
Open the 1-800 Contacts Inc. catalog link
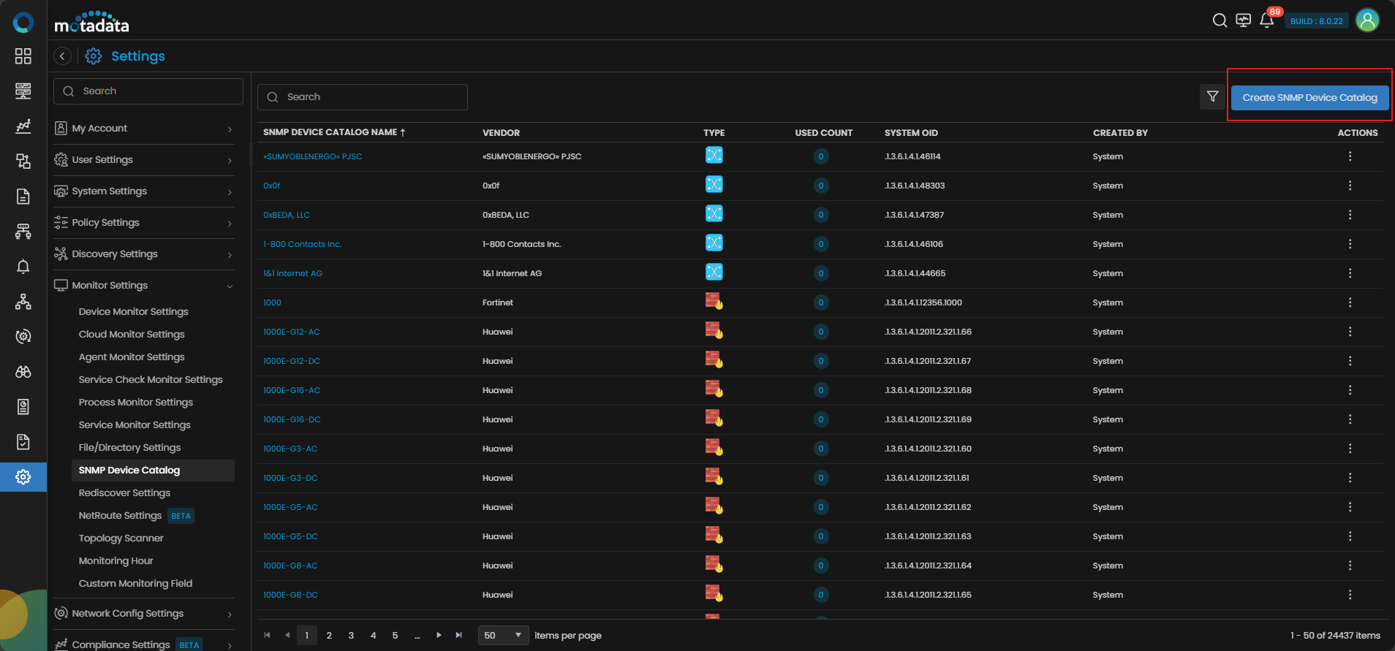(302, 244)
